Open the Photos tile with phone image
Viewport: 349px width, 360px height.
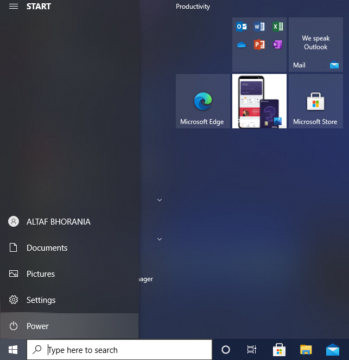(x=259, y=101)
